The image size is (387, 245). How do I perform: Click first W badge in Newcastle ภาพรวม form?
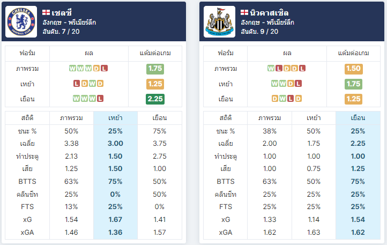[x=271, y=69]
